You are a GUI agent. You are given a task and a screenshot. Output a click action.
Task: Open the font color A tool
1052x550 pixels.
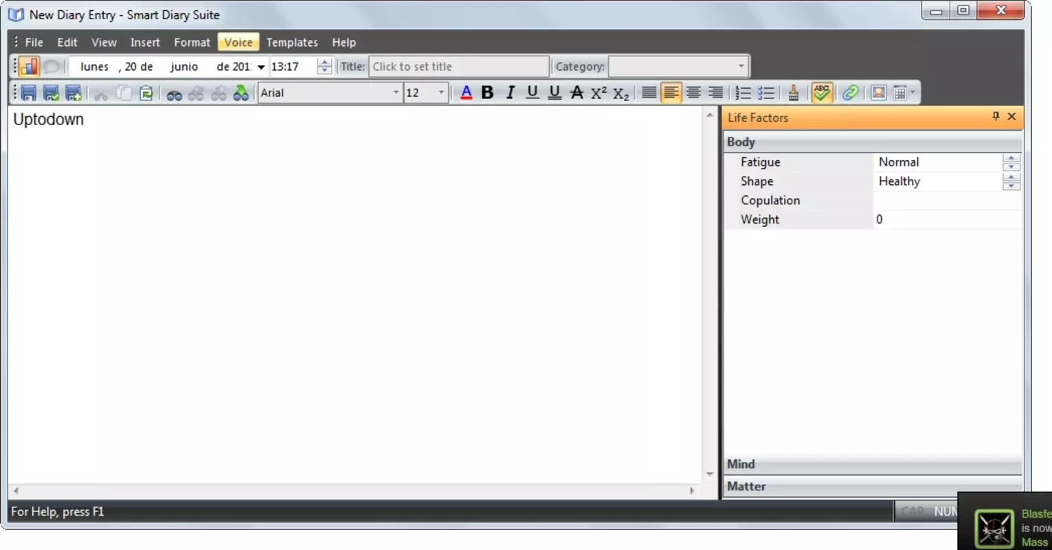[x=467, y=93]
